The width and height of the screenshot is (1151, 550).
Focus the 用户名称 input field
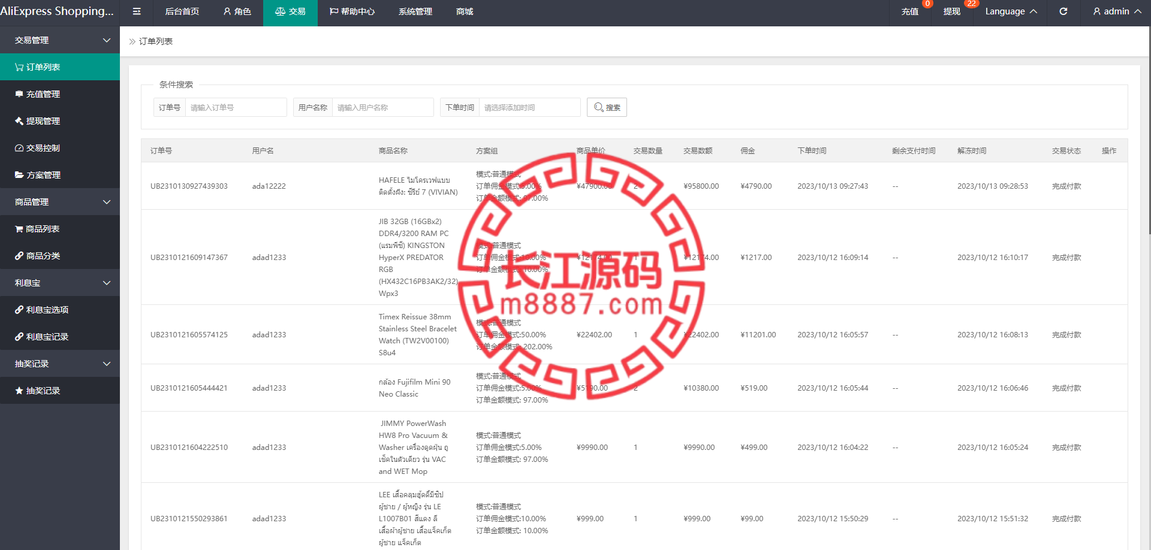click(x=382, y=107)
